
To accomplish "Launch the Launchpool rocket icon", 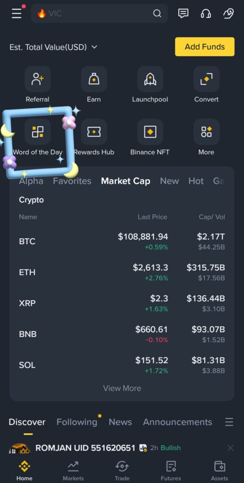I will 150,79.
